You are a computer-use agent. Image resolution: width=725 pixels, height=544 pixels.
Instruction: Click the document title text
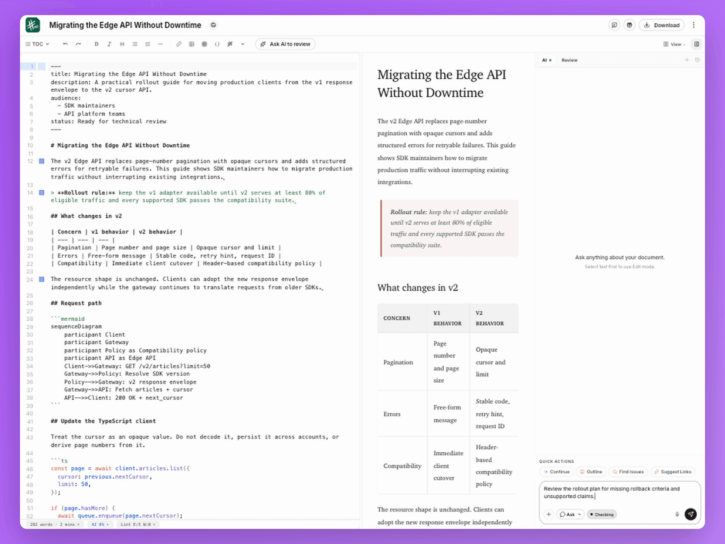[x=125, y=25]
